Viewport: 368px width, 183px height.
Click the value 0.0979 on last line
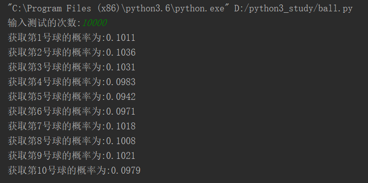click(126, 170)
